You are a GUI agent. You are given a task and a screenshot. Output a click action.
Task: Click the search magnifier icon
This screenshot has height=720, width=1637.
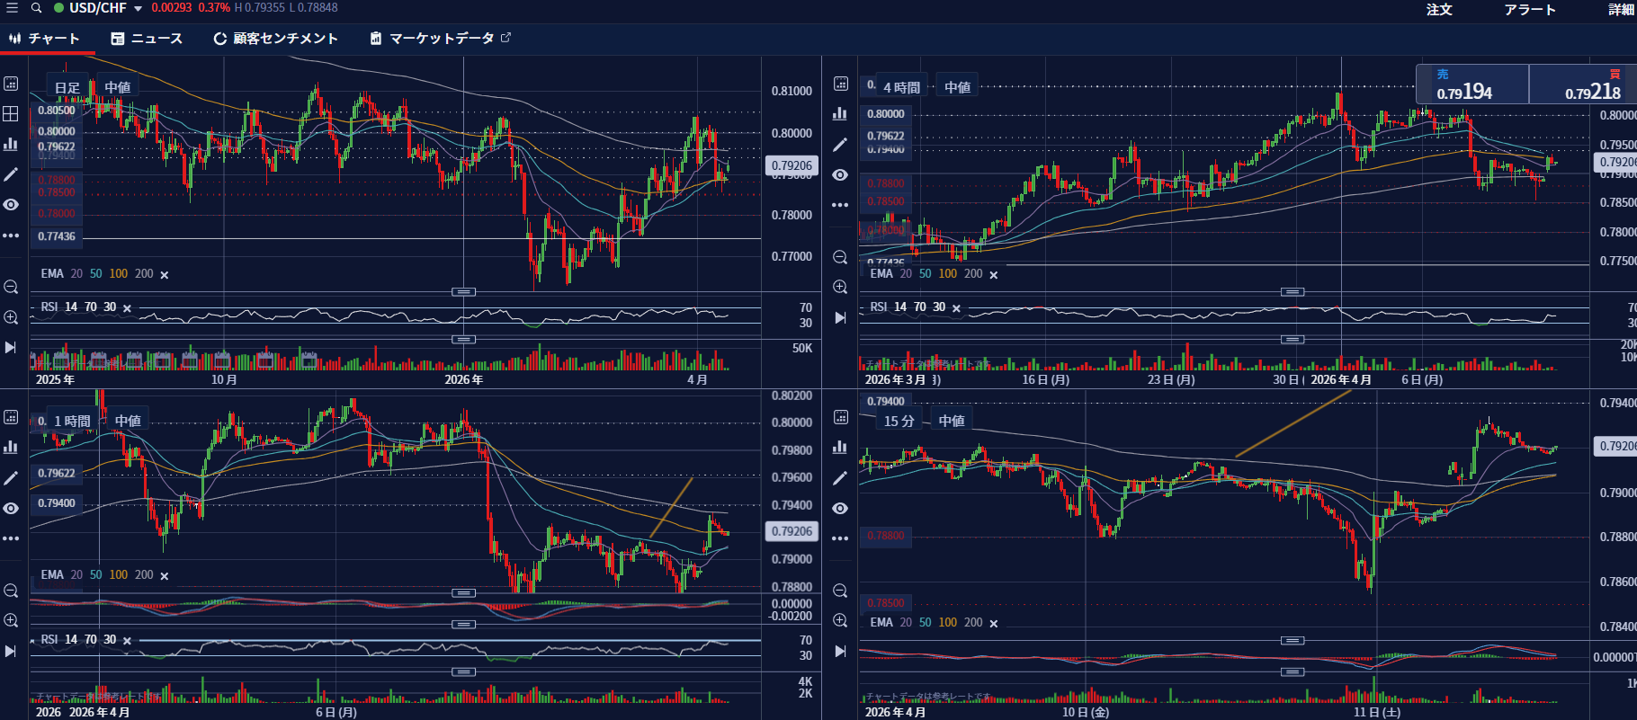[36, 8]
